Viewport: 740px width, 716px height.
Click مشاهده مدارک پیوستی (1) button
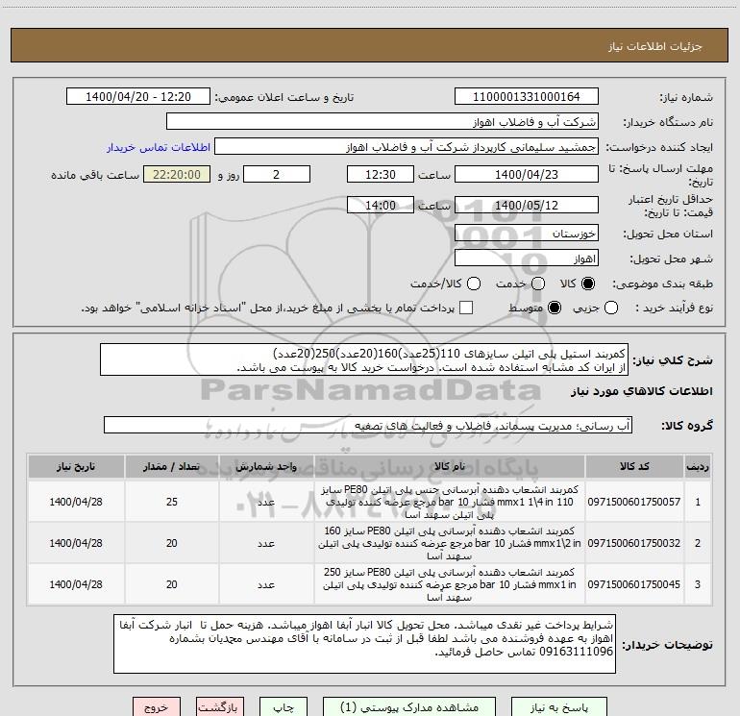[409, 707]
